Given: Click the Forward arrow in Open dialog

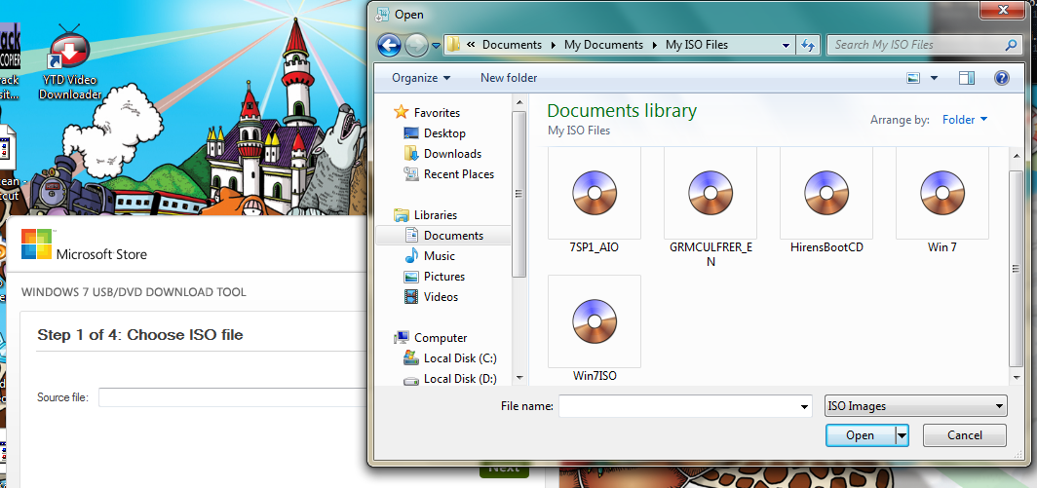Looking at the screenshot, I should (x=417, y=45).
